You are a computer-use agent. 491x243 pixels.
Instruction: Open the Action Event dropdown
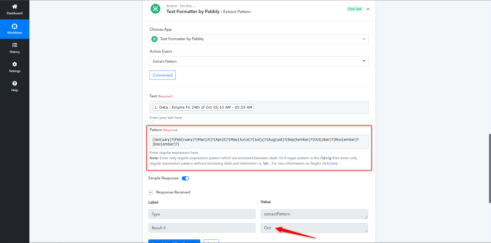coord(259,61)
